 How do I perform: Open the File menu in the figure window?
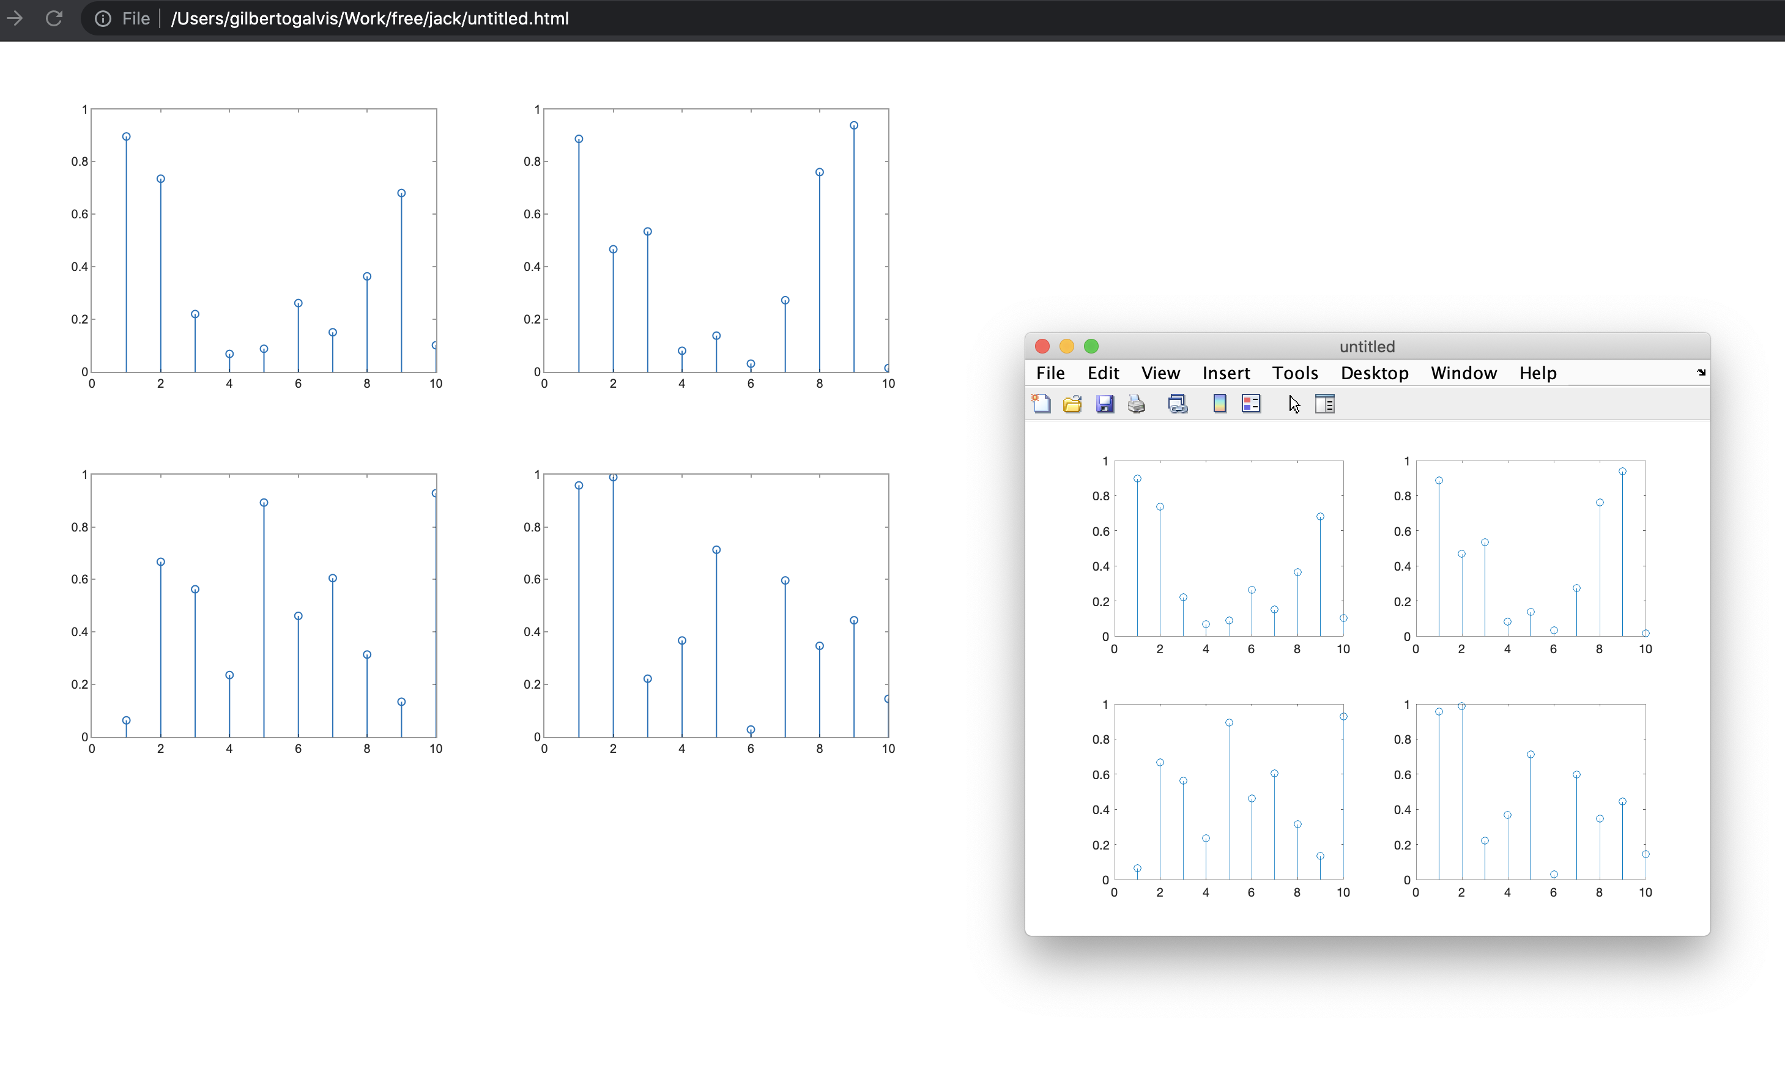[1050, 373]
